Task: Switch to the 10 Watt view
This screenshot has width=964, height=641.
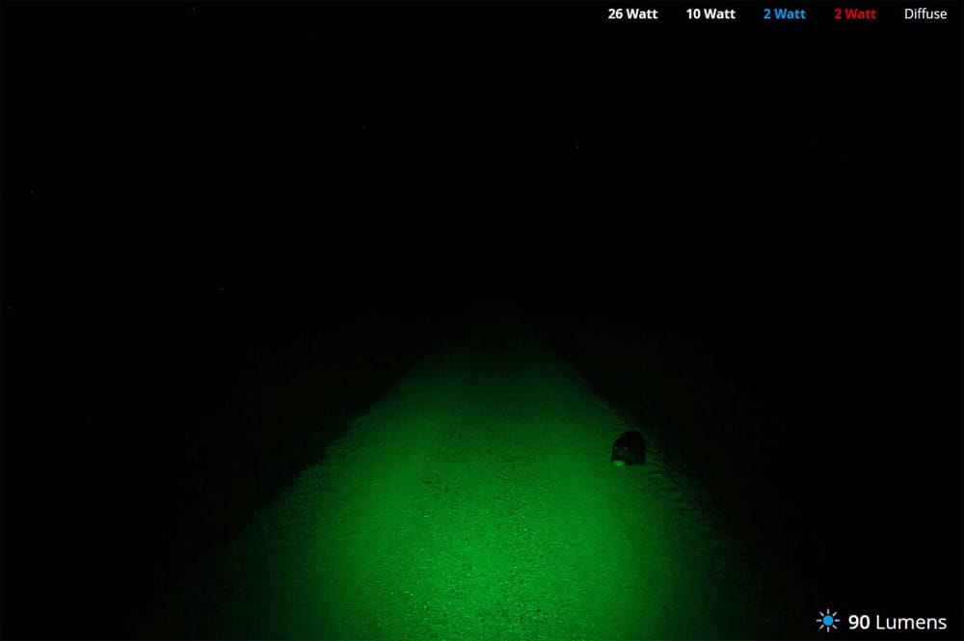Action: [710, 14]
